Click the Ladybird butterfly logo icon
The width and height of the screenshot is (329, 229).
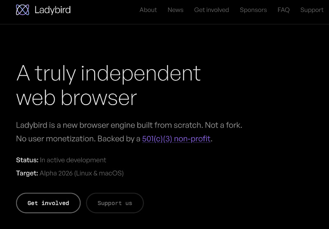coord(23,10)
